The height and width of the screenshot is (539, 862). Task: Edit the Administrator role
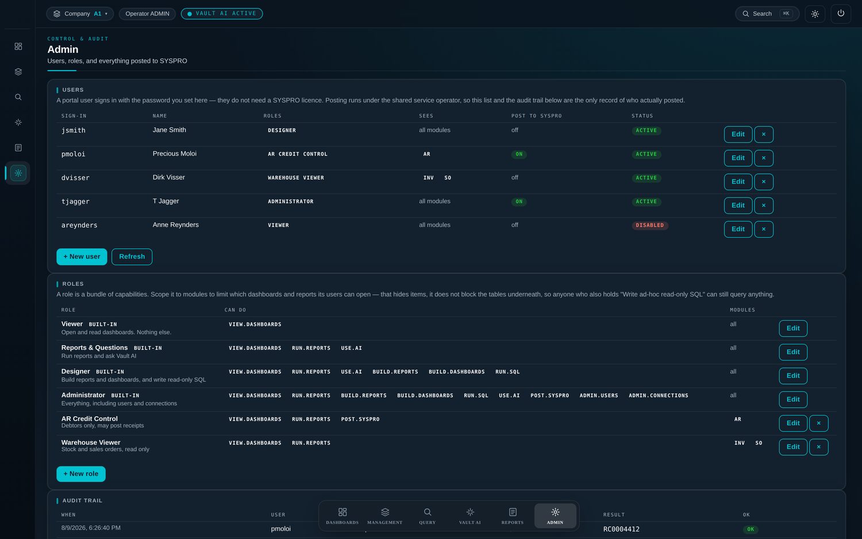(x=793, y=399)
